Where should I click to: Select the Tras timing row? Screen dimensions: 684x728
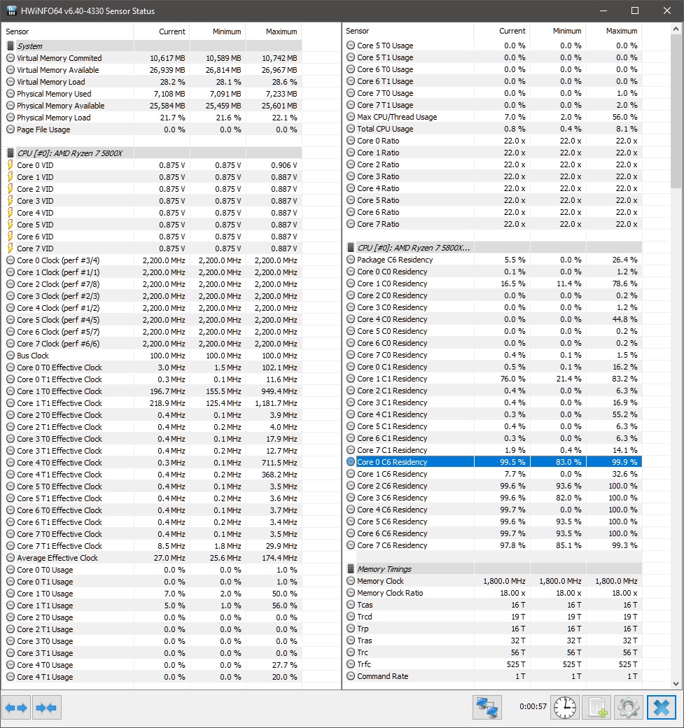click(493, 640)
